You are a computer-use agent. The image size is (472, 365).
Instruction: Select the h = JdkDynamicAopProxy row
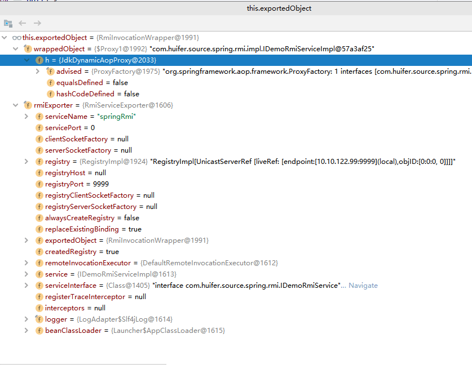(236, 60)
